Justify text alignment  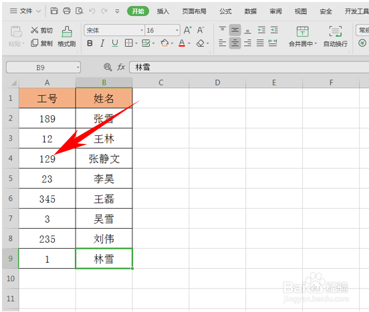tap(260, 43)
